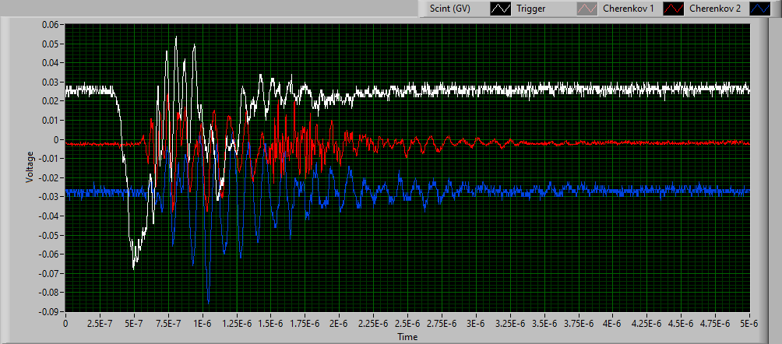The width and height of the screenshot is (782, 344).
Task: Click the 1.75E-6 Time tick label
Action: 305,322
